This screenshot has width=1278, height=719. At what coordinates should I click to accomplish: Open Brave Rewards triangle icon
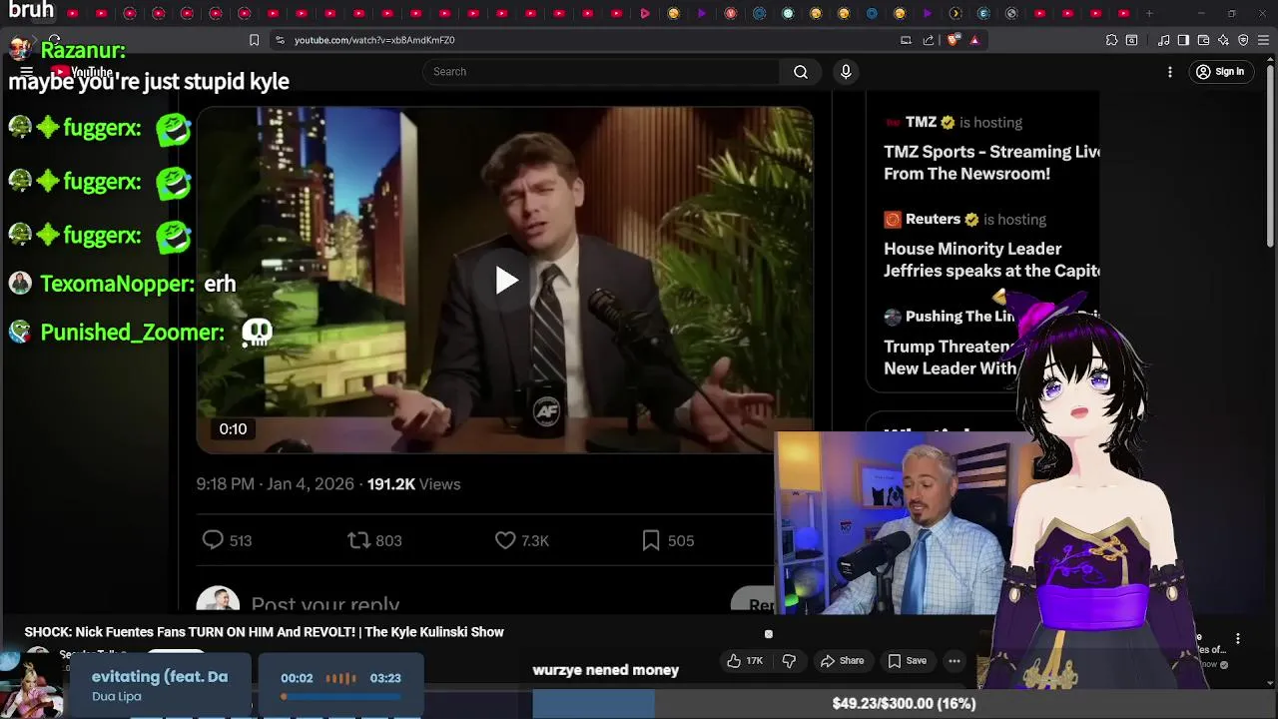[974, 40]
